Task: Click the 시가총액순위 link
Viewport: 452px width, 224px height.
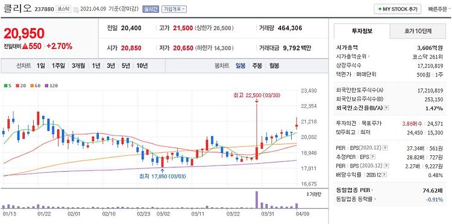Action: pyautogui.click(x=351, y=57)
